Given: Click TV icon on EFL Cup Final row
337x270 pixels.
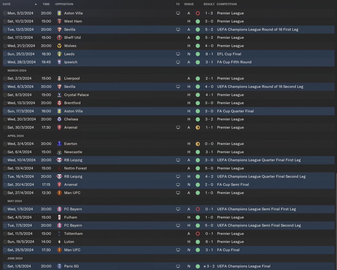Looking at the screenshot, I should coord(178,54).
